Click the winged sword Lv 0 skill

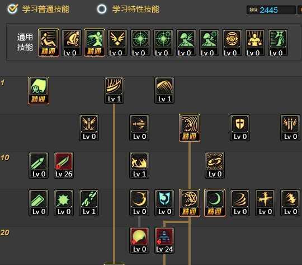89,128
